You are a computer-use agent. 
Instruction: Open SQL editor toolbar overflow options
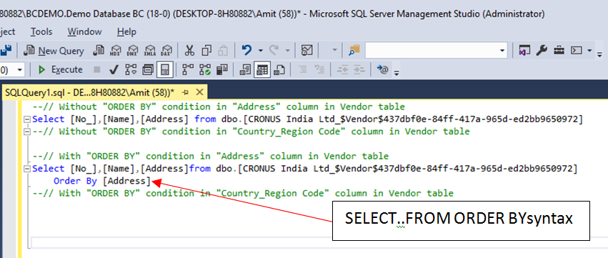click(x=397, y=73)
